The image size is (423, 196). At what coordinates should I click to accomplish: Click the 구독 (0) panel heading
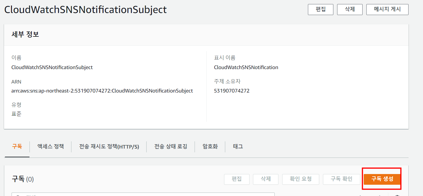23,179
